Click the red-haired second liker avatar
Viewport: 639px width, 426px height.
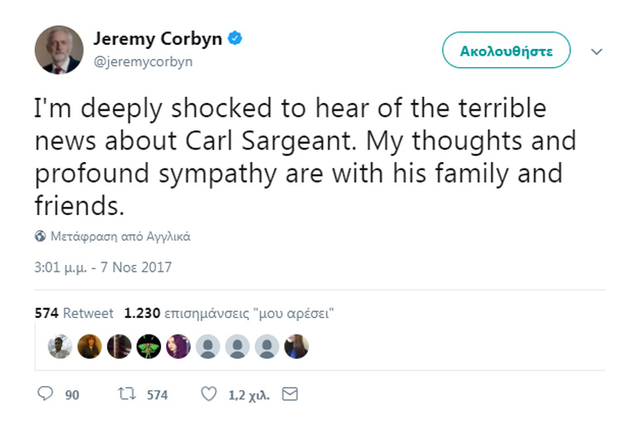(x=90, y=346)
